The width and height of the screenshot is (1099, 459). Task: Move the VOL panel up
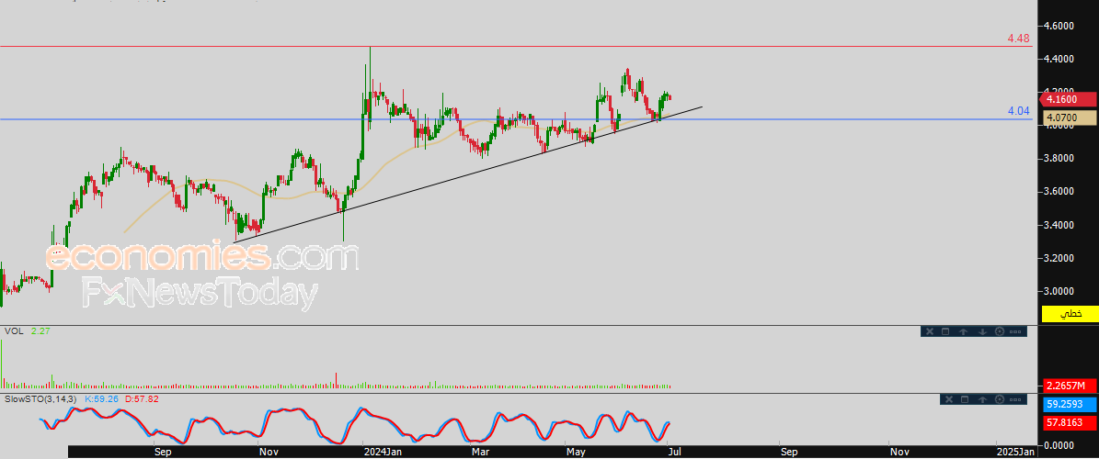(963, 331)
